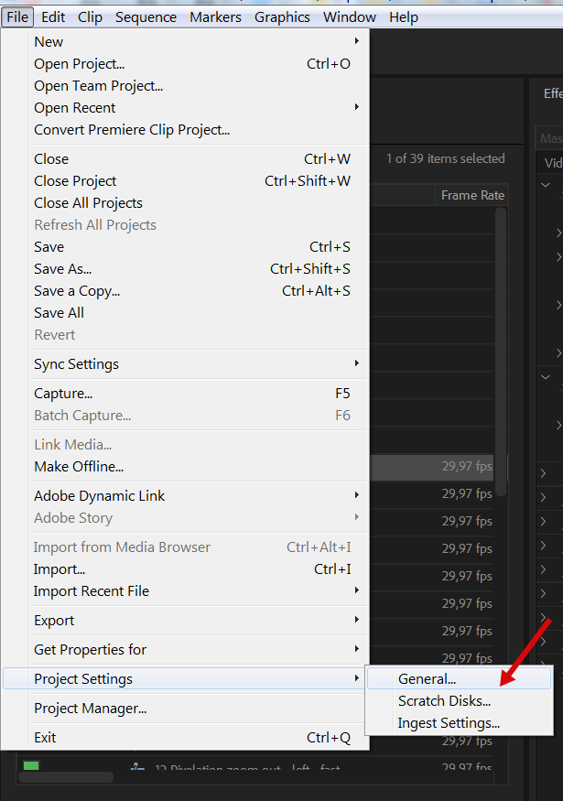Viewport: 563px width, 801px height.
Task: Click Exit to quit Premiere
Action: (x=45, y=738)
